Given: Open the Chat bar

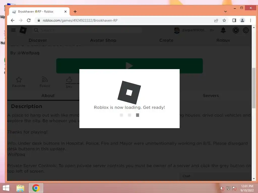Looking at the screenshot, I should coord(215,176).
